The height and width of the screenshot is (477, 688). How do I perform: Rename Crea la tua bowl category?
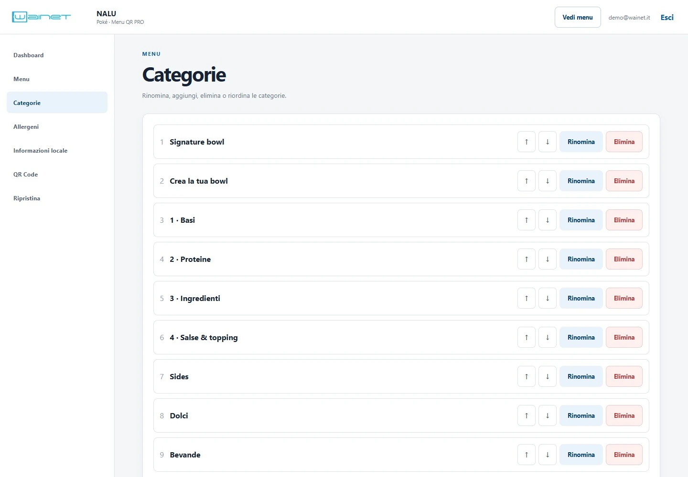pyautogui.click(x=581, y=181)
